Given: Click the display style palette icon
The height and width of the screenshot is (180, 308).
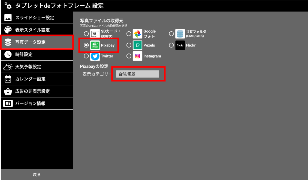Looking at the screenshot, I should click(8, 30).
